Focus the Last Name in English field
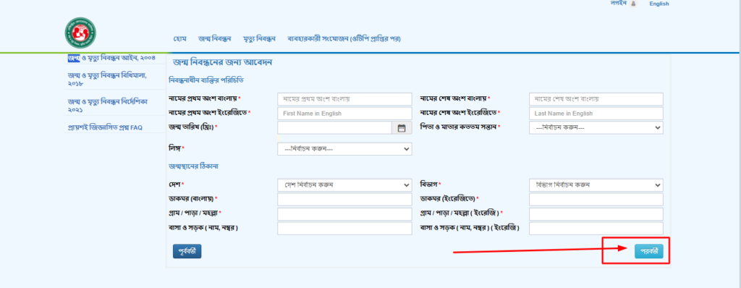The height and width of the screenshot is (288, 741). [596, 114]
